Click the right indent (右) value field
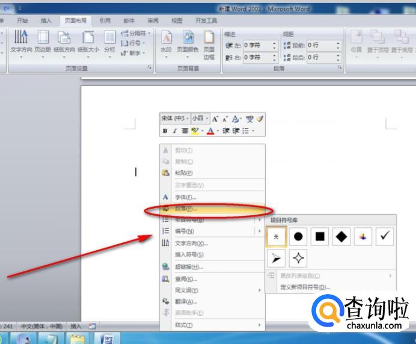The height and width of the screenshot is (344, 416). [257, 57]
